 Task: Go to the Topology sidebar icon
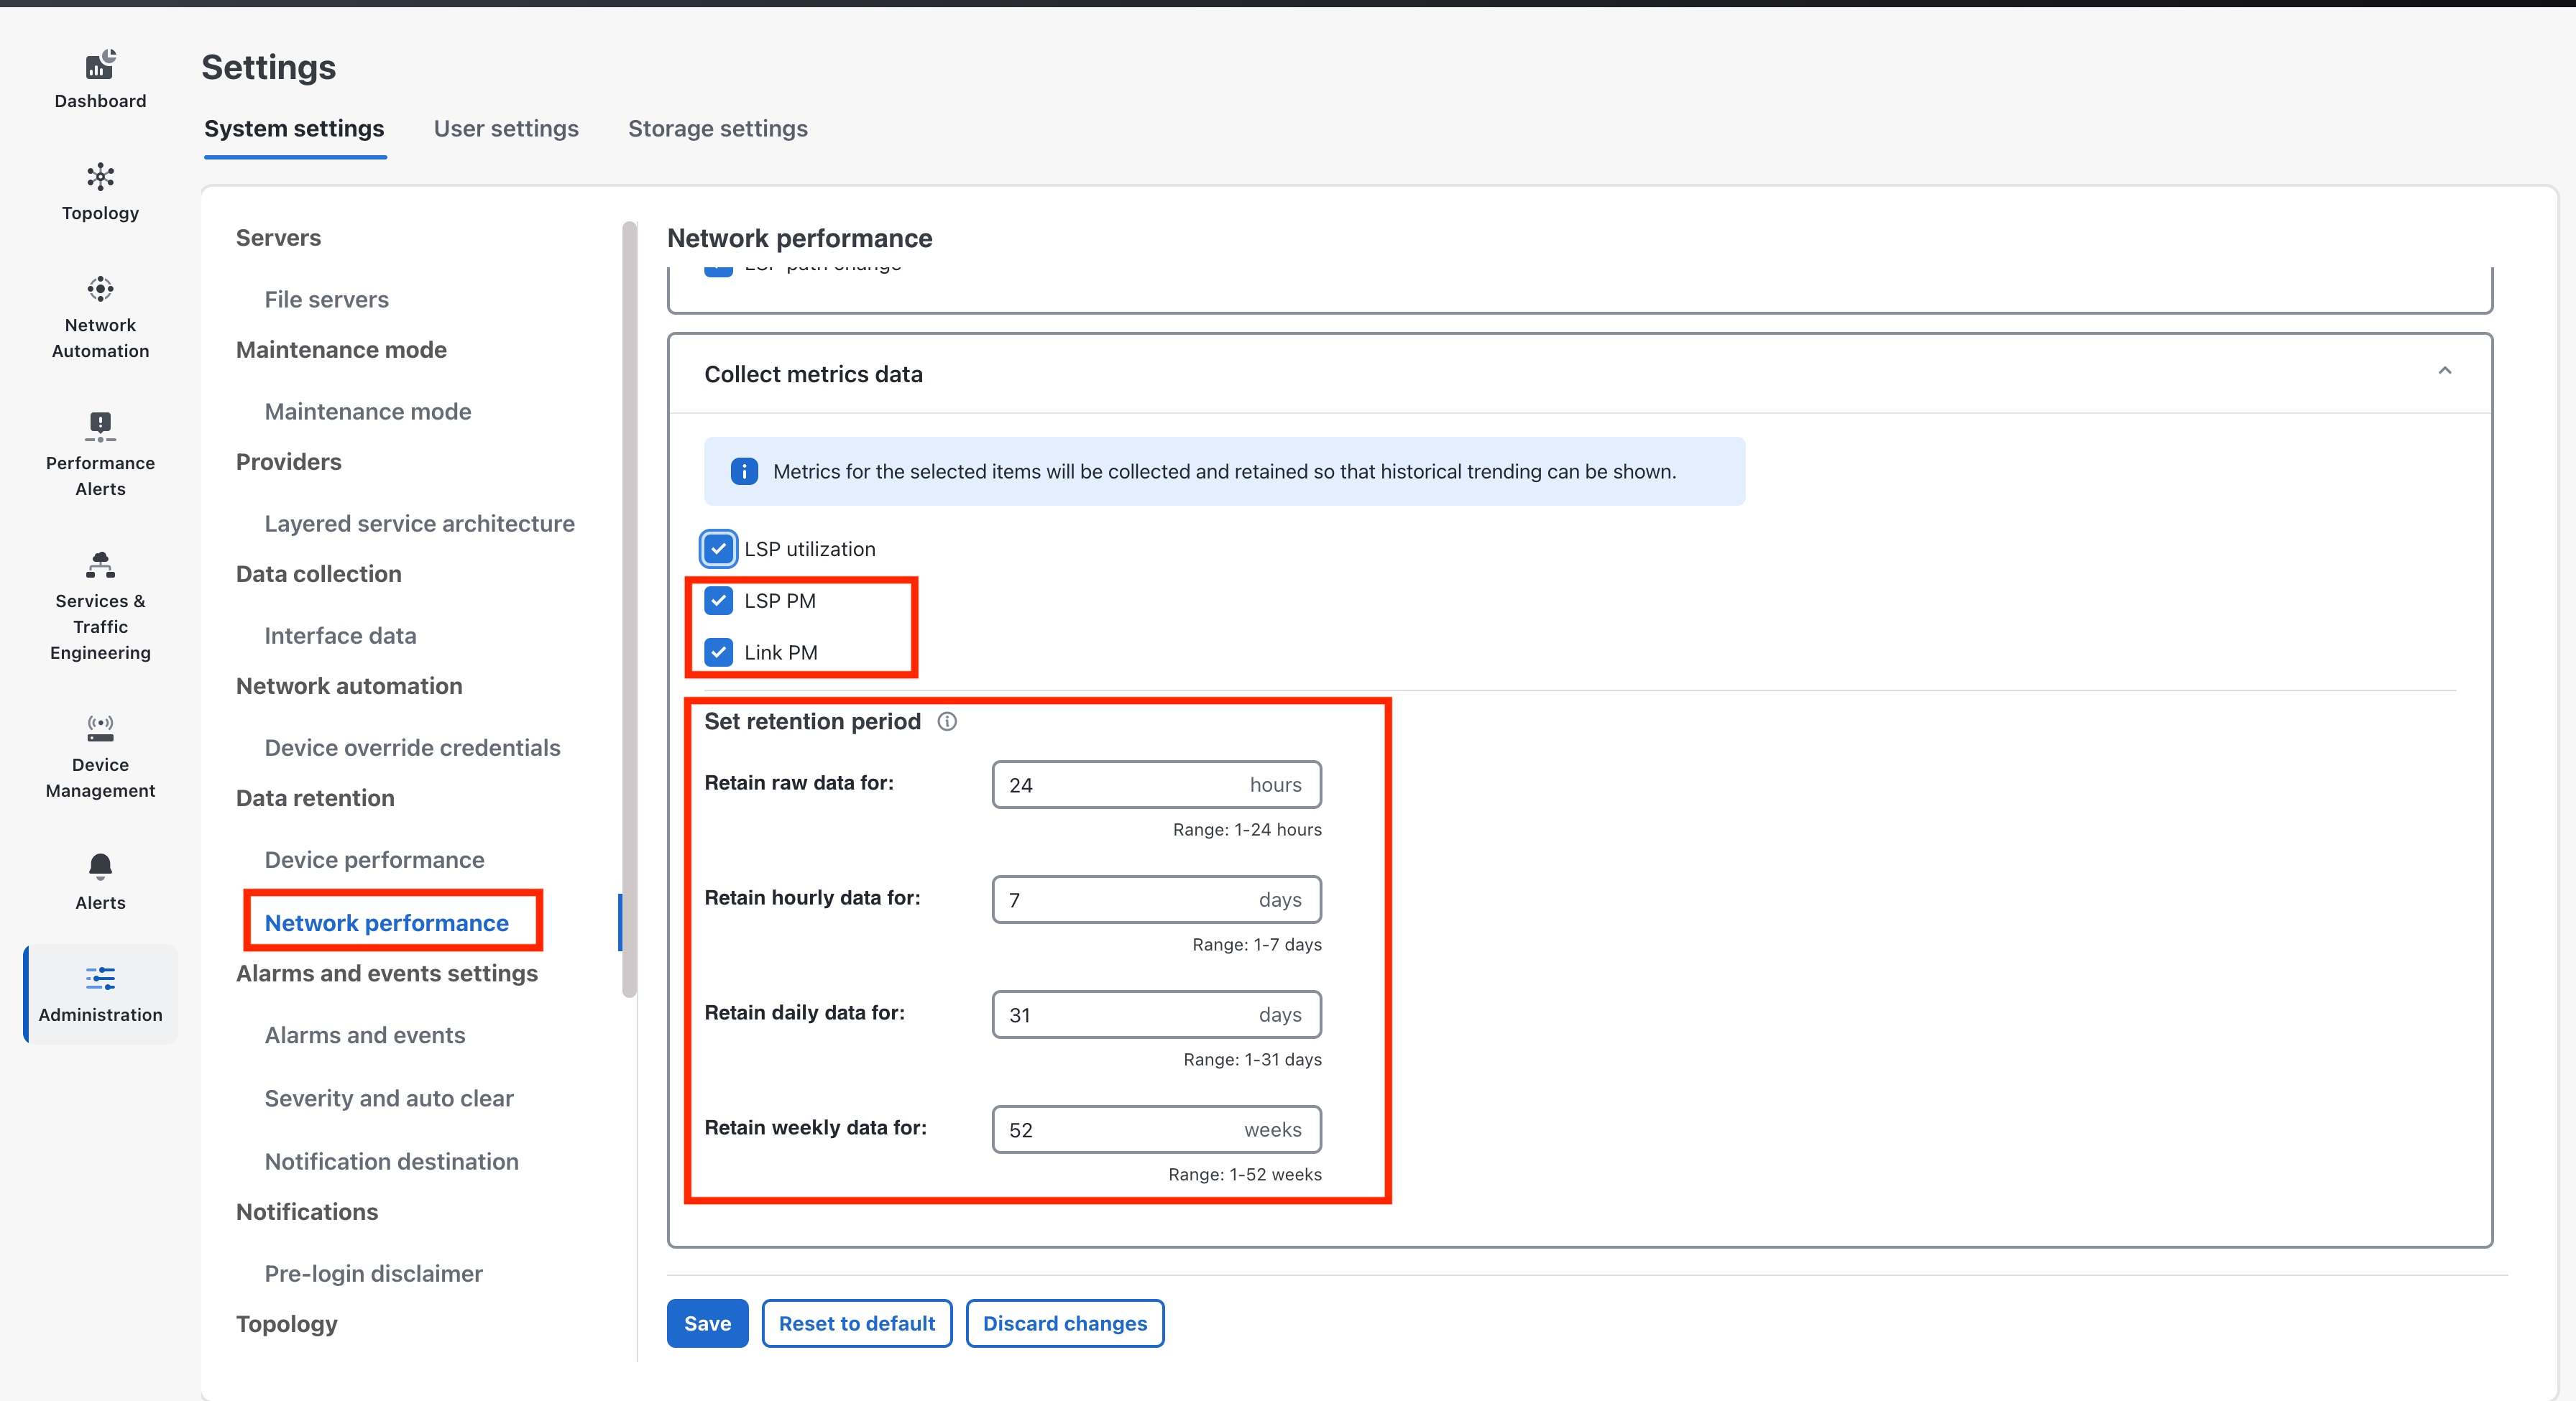coord(100,178)
